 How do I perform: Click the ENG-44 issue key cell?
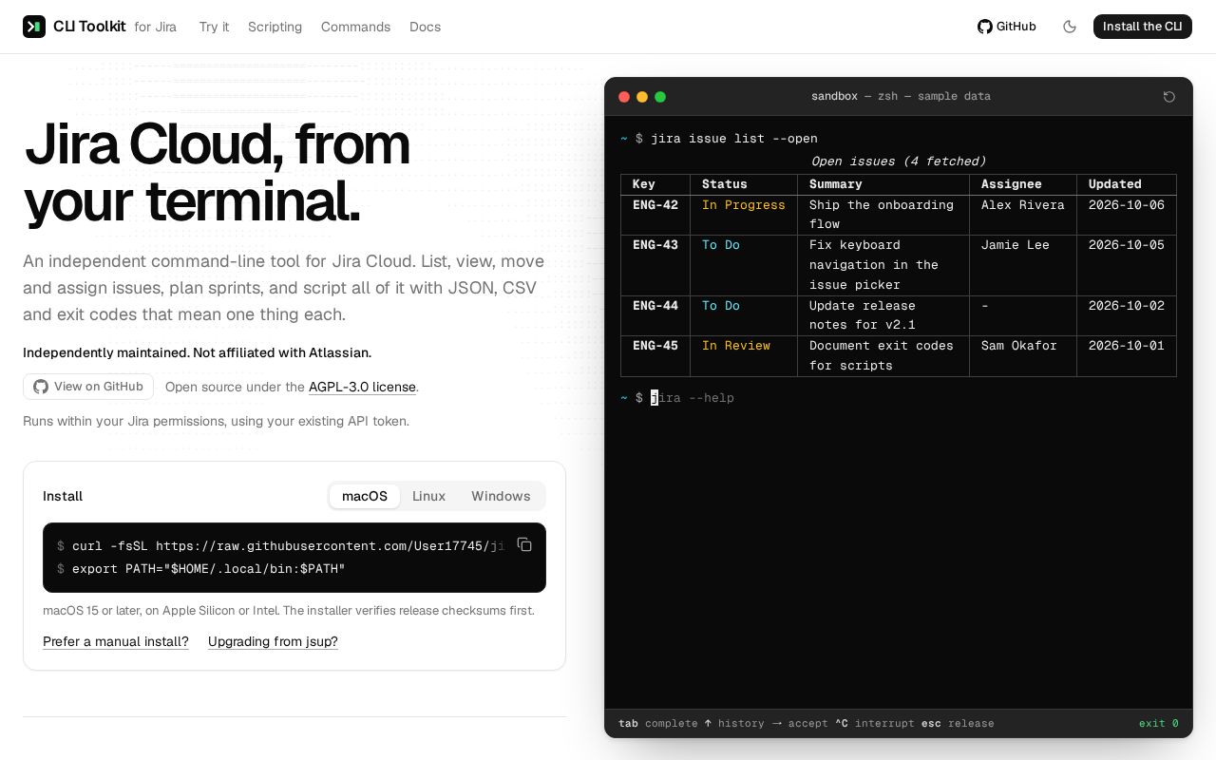(655, 306)
